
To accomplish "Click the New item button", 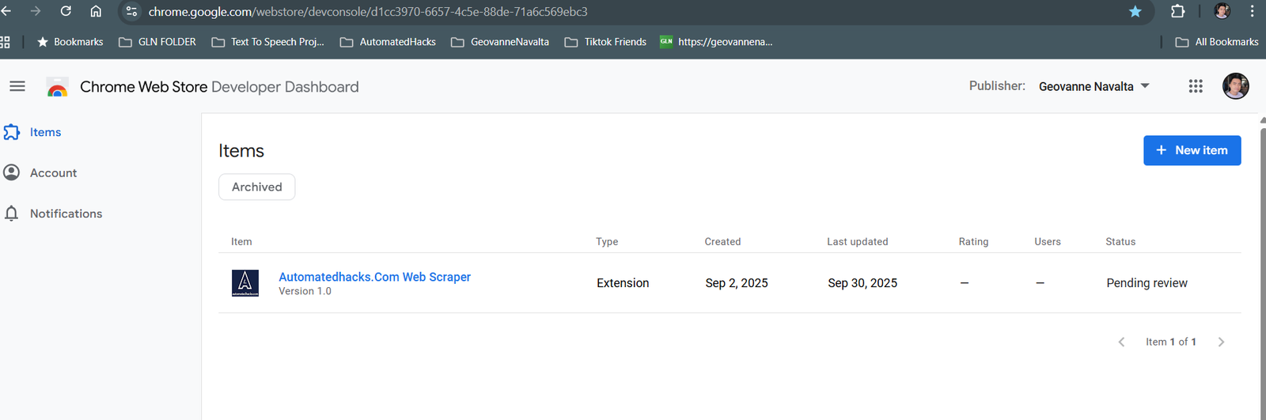I will tap(1192, 150).
